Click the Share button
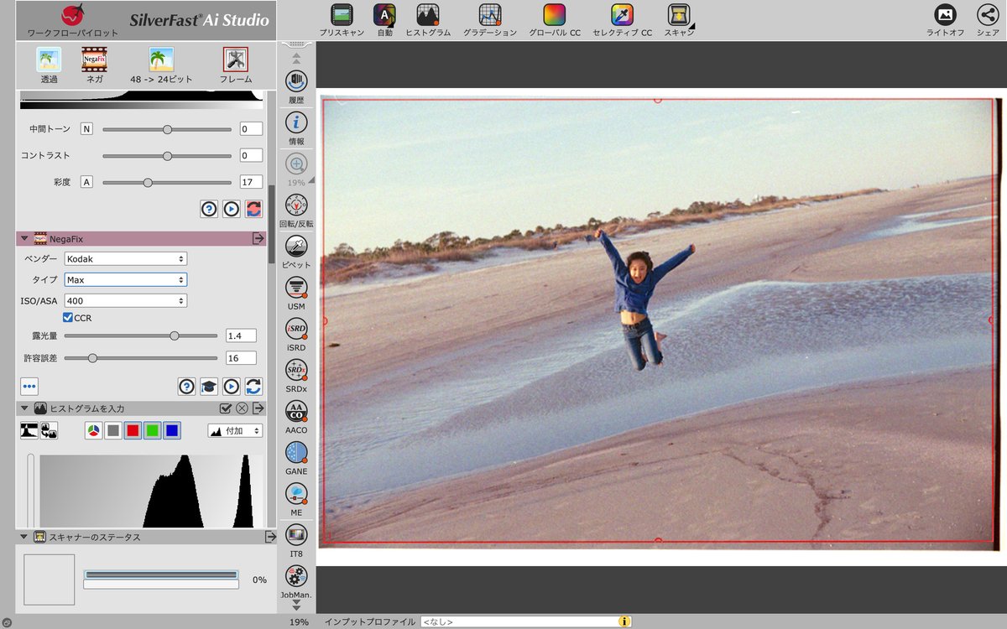The image size is (1007, 629). pyautogui.click(x=987, y=15)
